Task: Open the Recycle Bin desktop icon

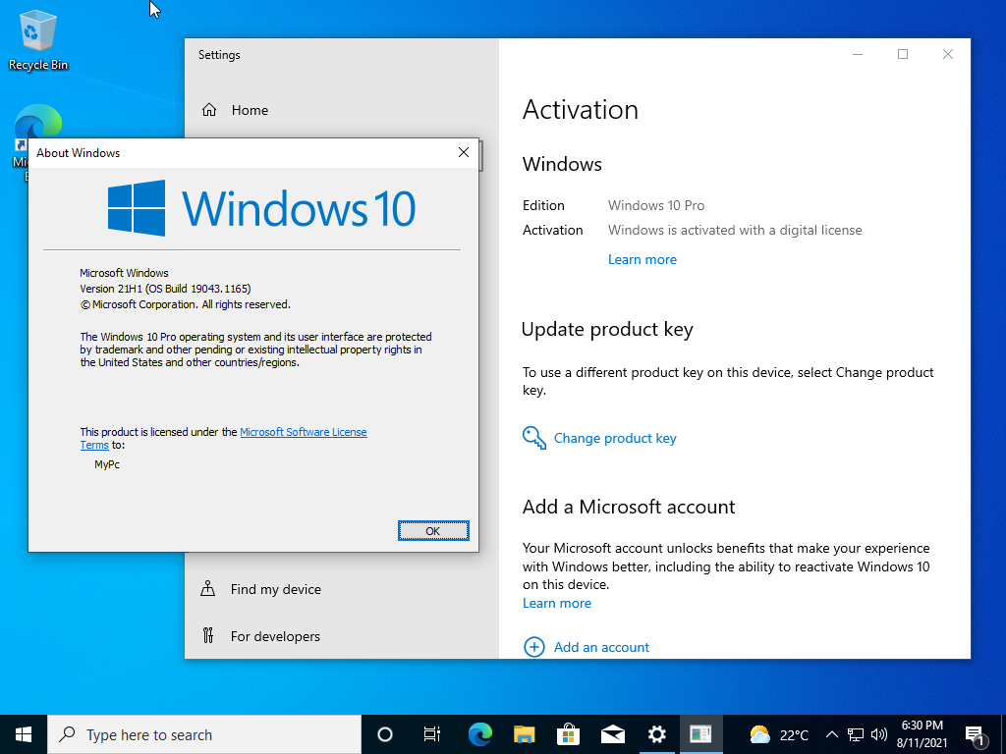Action: [38, 39]
